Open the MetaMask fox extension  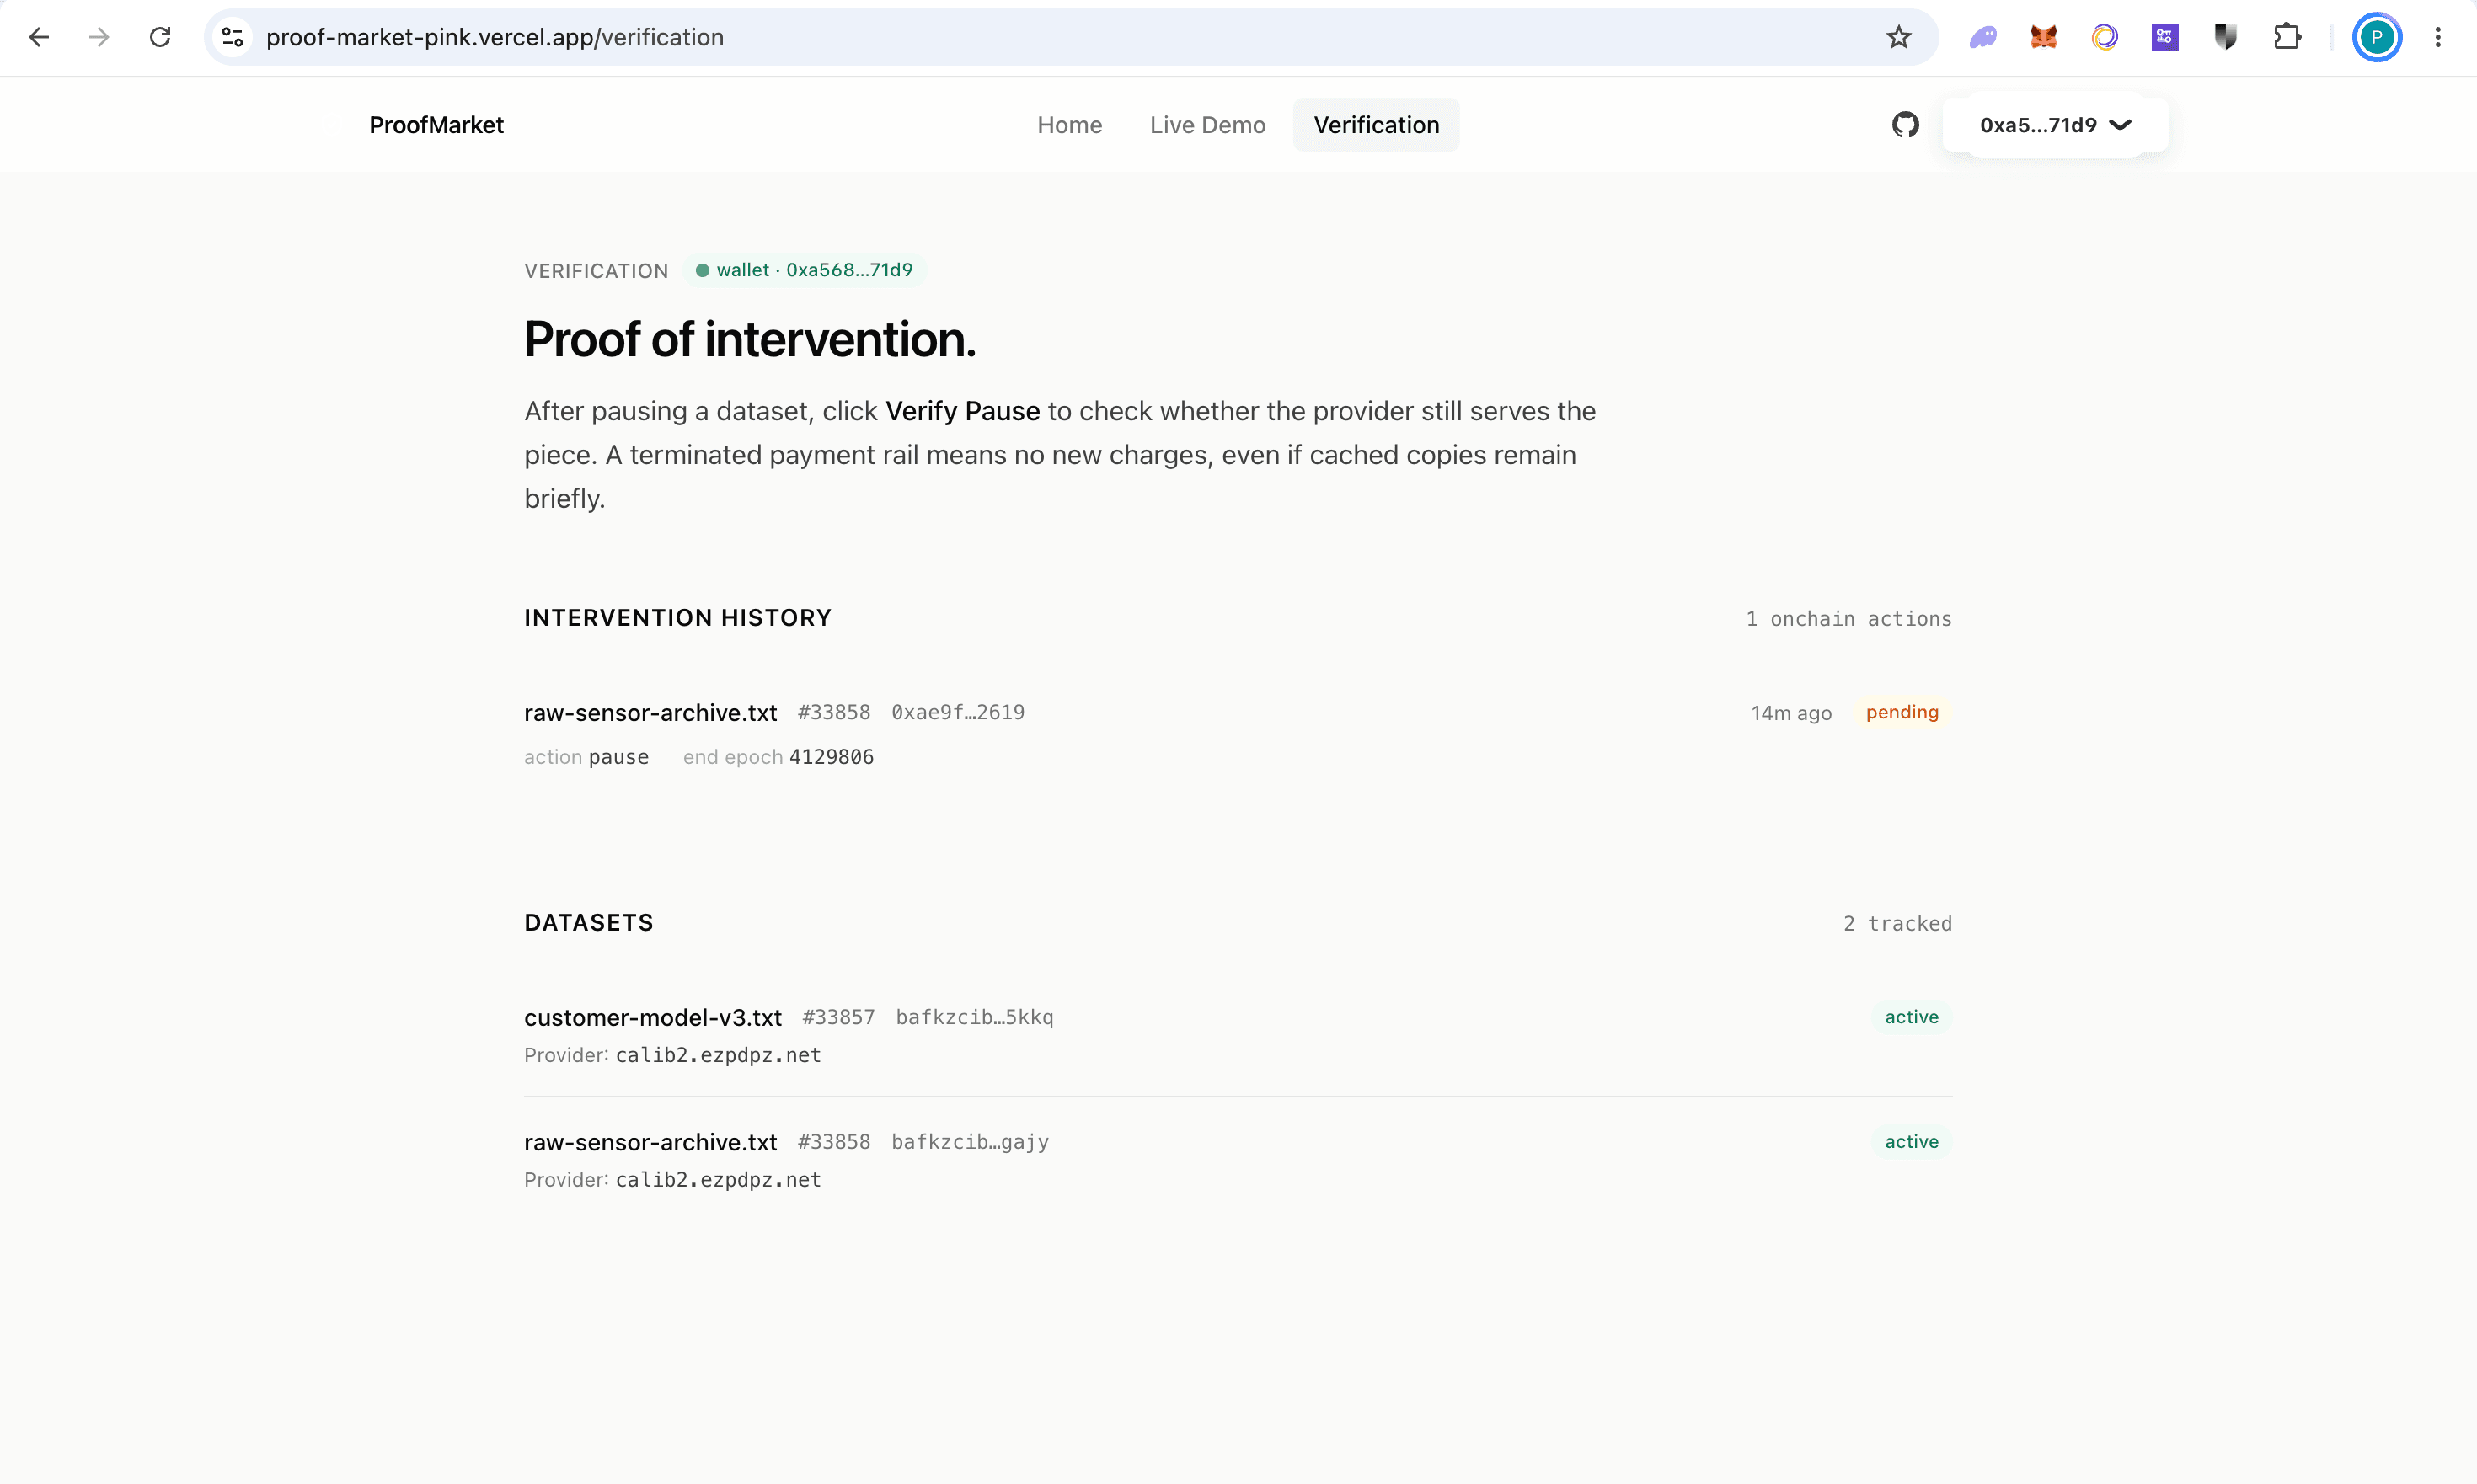[x=2044, y=37]
